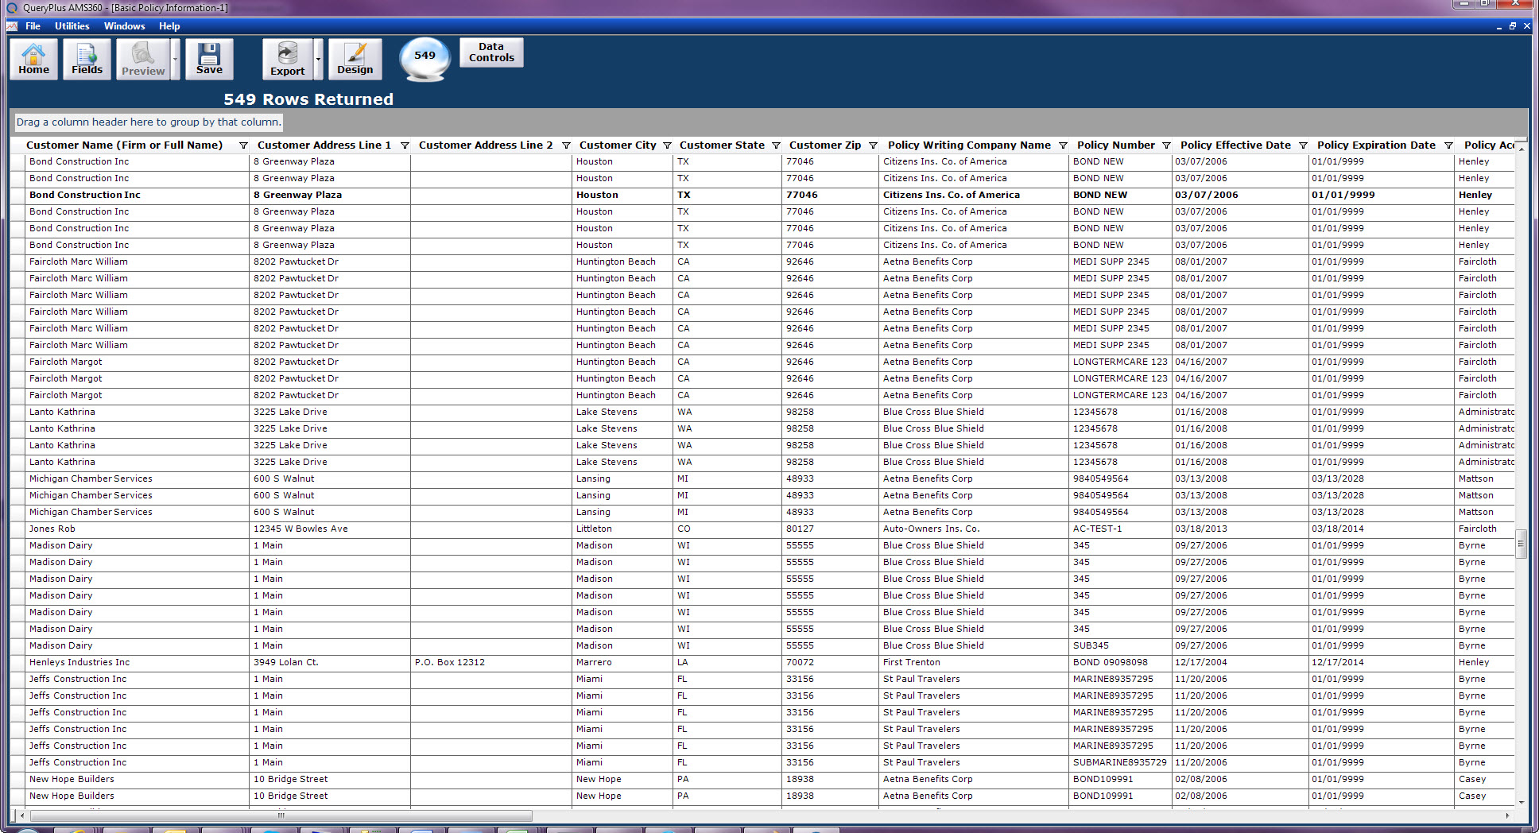The width and height of the screenshot is (1539, 833).
Task: Open filter for Policy Effective Date column
Action: pyautogui.click(x=1303, y=145)
